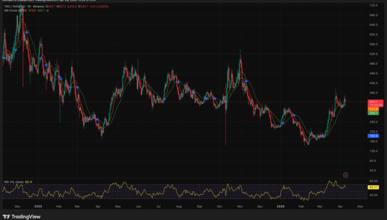Screen dimensions: 387x220
Task: Click the 40.0 level on price axis
Action: coord(373,170)
